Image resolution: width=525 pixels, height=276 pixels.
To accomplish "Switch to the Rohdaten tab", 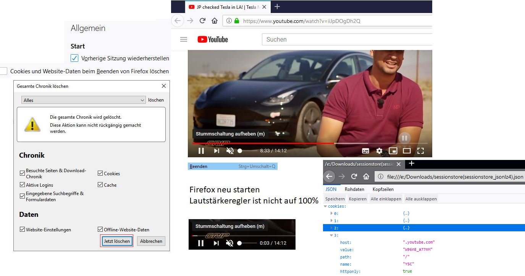I will point(355,189).
